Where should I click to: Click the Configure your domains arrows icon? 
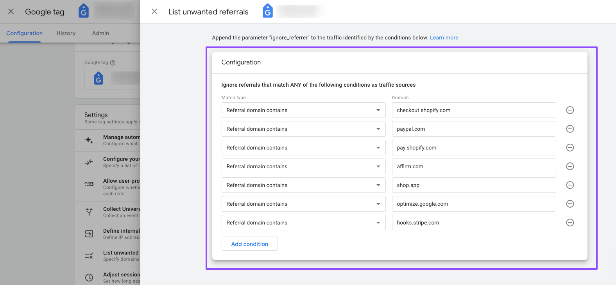(x=89, y=162)
